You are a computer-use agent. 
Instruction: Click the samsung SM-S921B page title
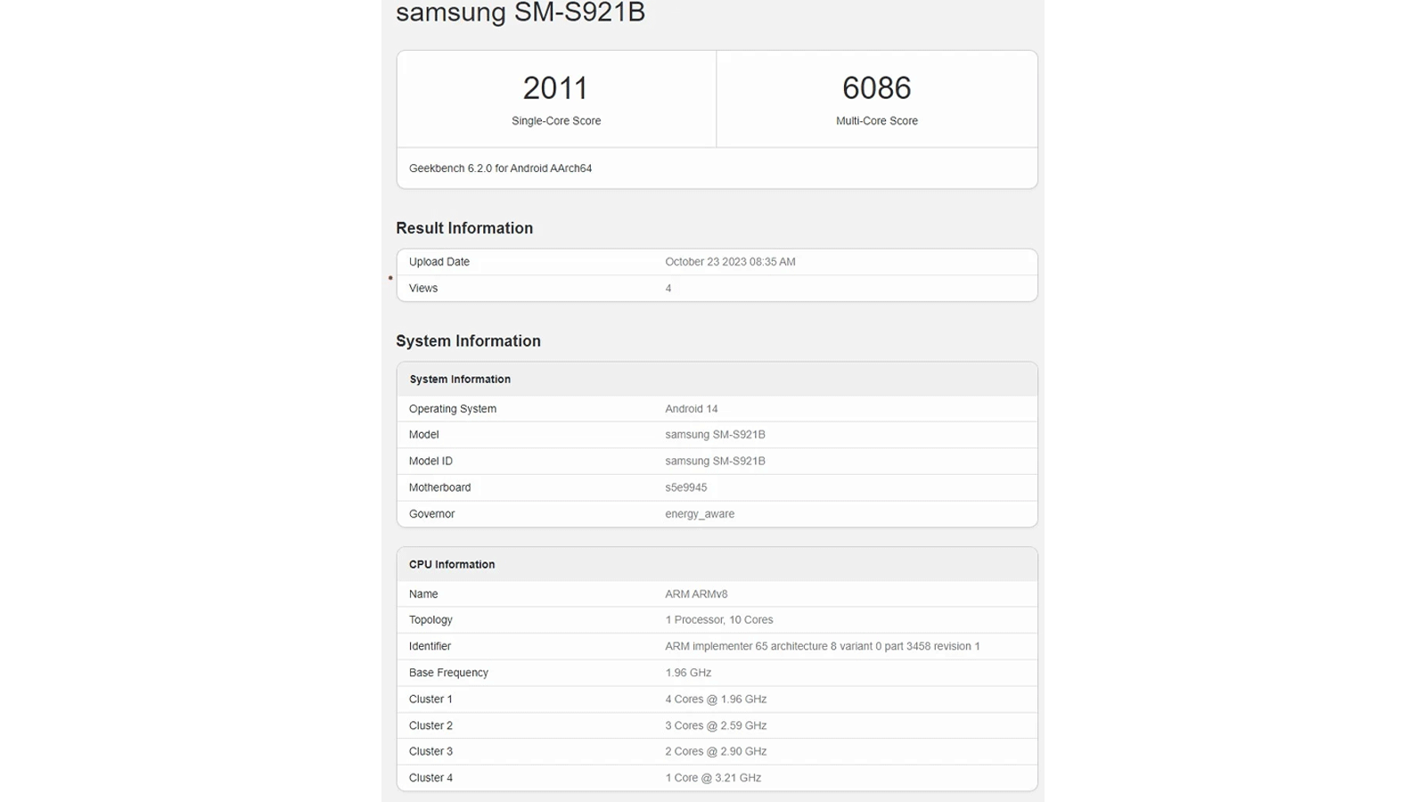click(x=520, y=12)
